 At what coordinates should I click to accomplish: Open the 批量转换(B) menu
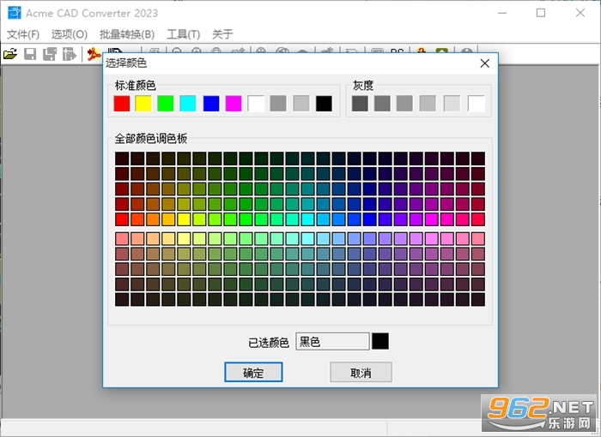(127, 34)
